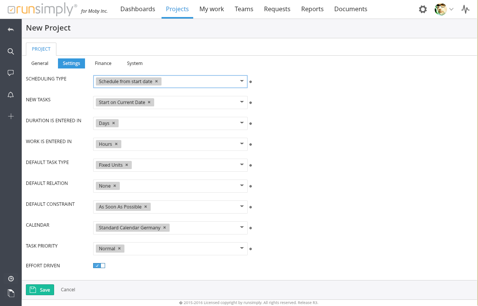This screenshot has width=478, height=306.
Task: Remove the 'Schedule from start date' tag
Action: click(156, 82)
